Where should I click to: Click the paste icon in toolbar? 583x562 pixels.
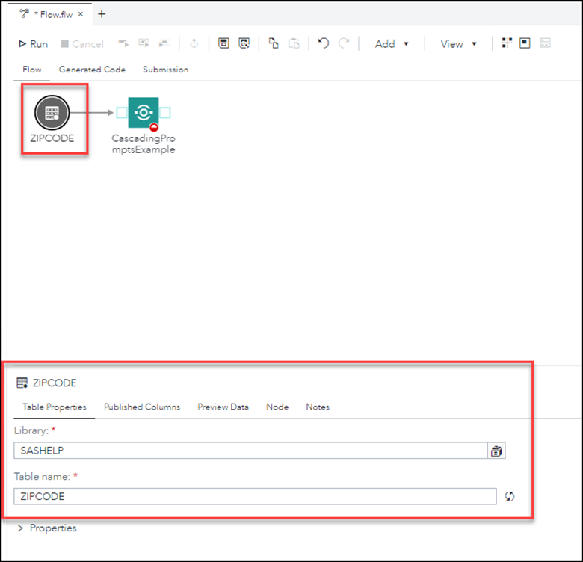click(x=294, y=43)
